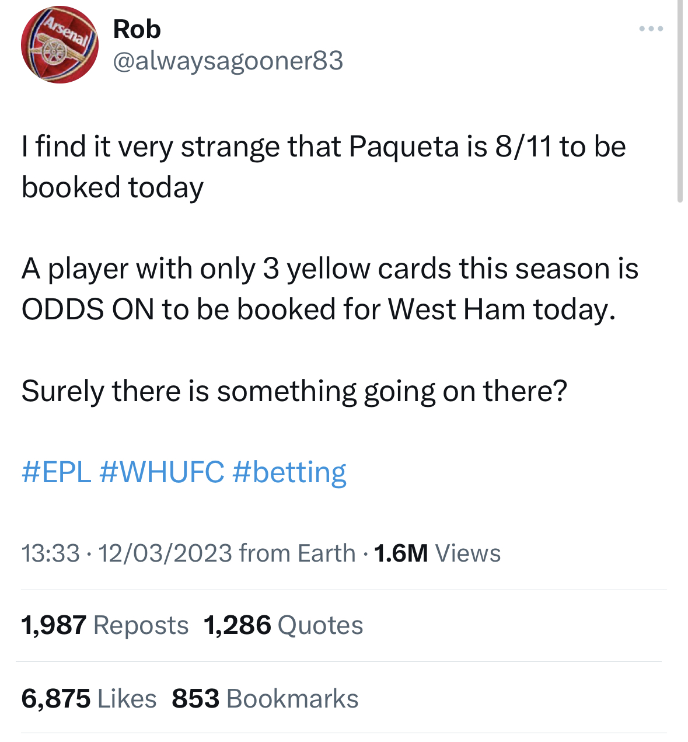Image resolution: width=688 pixels, height=742 pixels.
Task: Open the 'from Earth' location label
Action: [297, 553]
